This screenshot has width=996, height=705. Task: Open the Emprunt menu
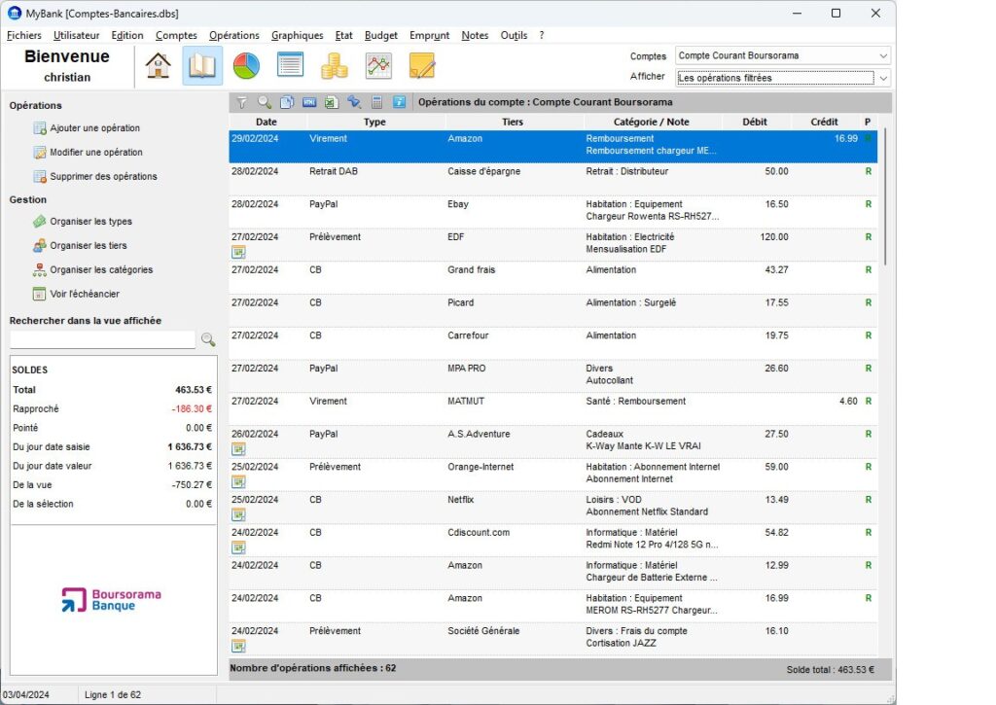(429, 36)
